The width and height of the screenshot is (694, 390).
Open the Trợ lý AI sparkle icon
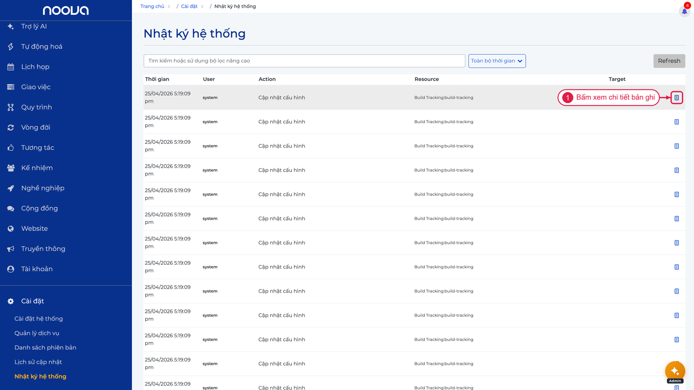[x=11, y=26]
